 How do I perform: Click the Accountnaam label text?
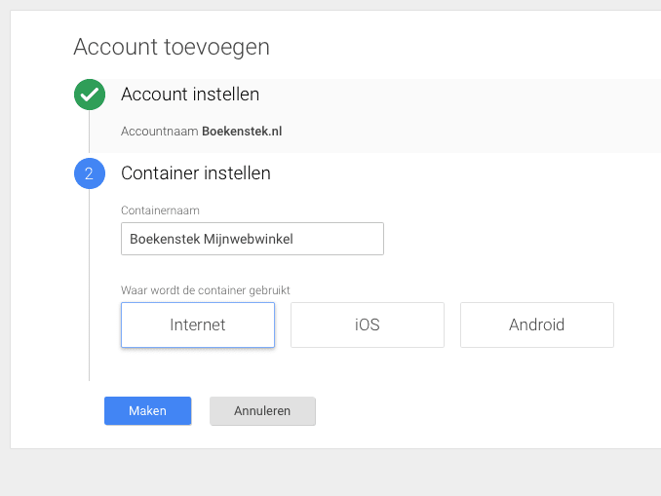coord(160,131)
